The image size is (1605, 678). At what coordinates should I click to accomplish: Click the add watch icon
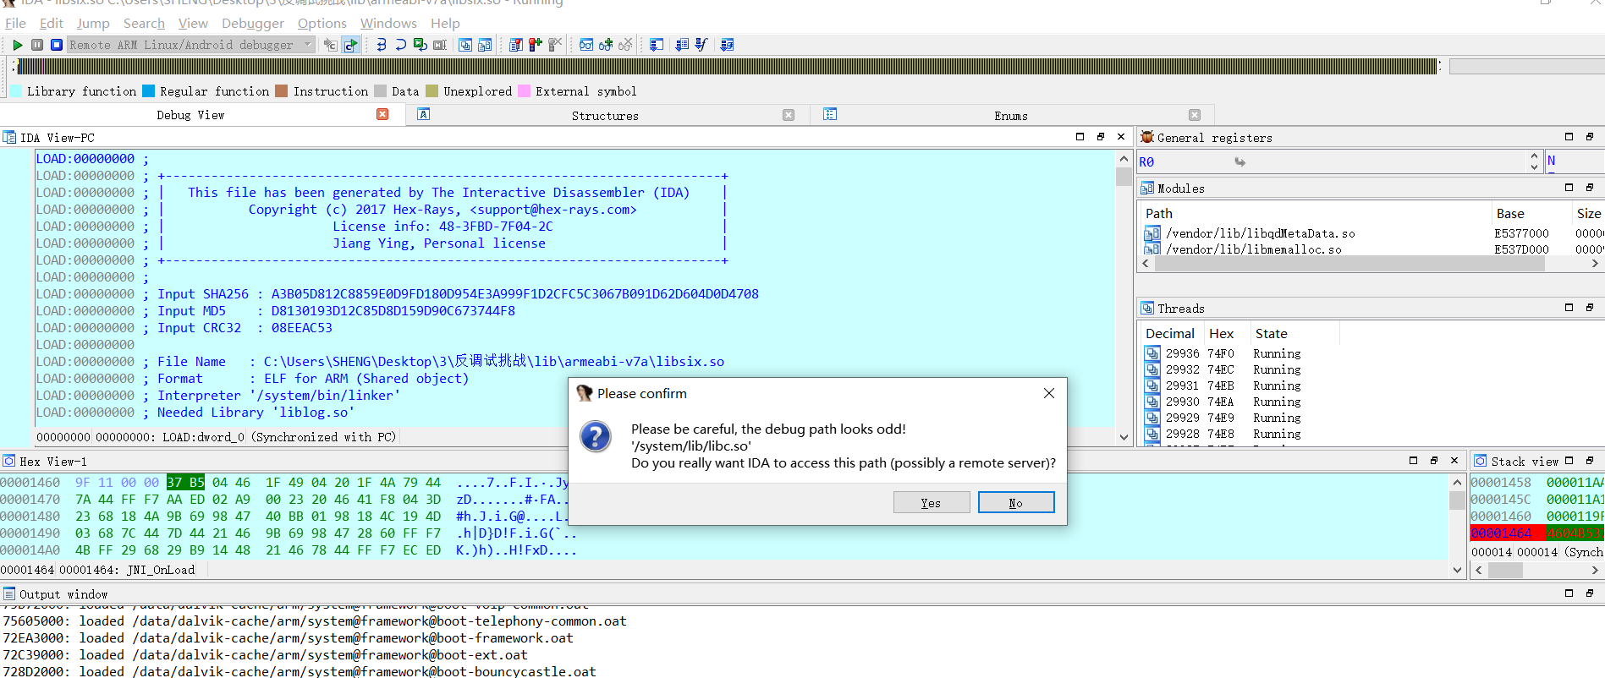pyautogui.click(x=606, y=45)
